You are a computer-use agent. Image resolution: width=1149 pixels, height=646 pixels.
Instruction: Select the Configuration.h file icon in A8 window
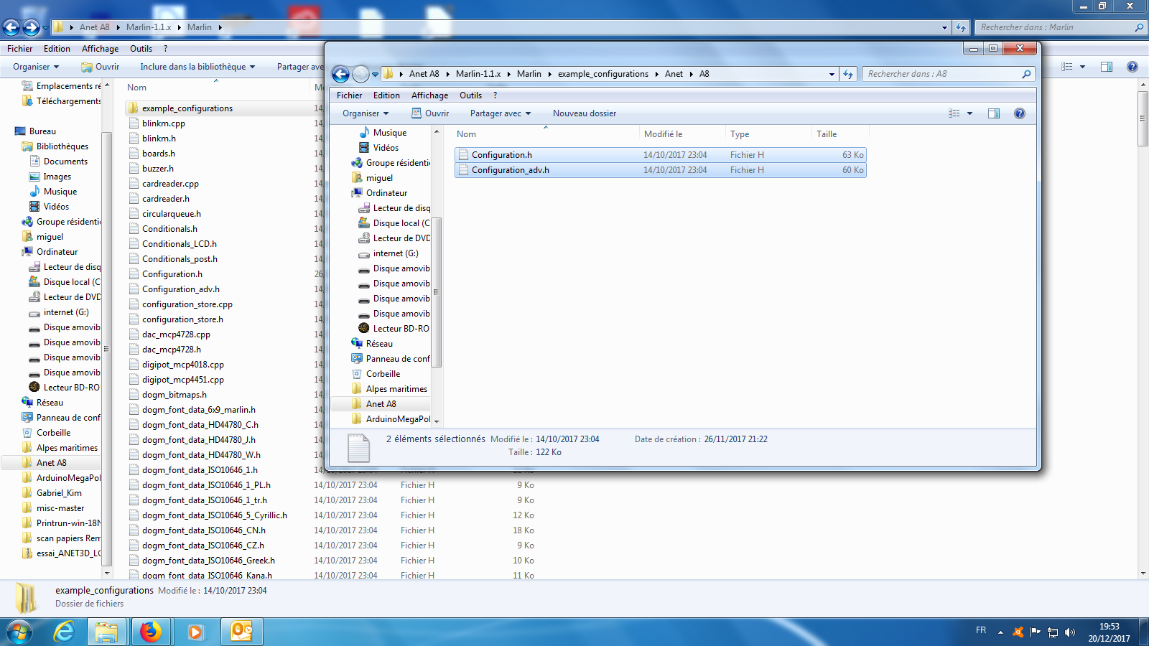(x=463, y=155)
